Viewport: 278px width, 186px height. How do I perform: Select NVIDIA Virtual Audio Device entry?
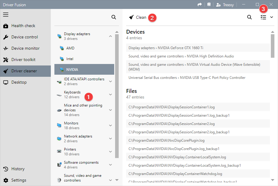click(198, 67)
